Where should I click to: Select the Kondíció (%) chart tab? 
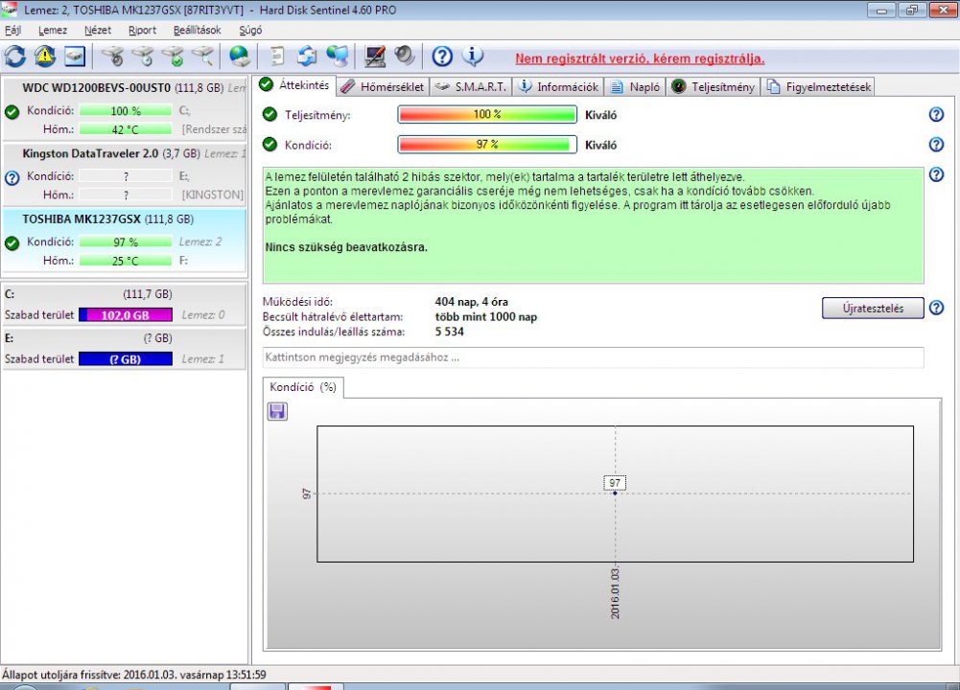click(x=303, y=387)
